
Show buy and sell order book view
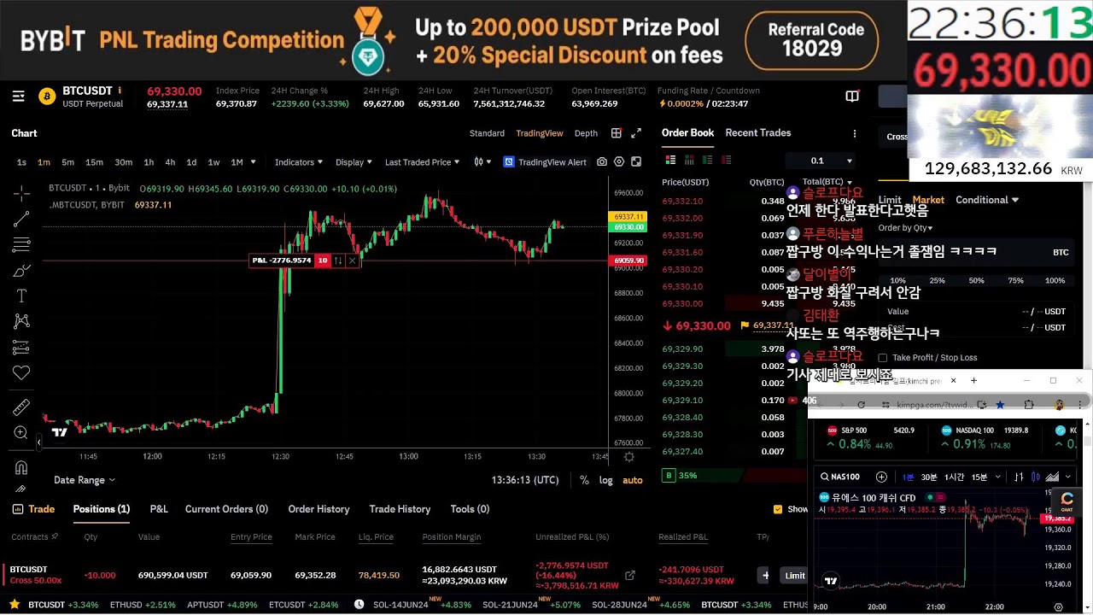(670, 160)
